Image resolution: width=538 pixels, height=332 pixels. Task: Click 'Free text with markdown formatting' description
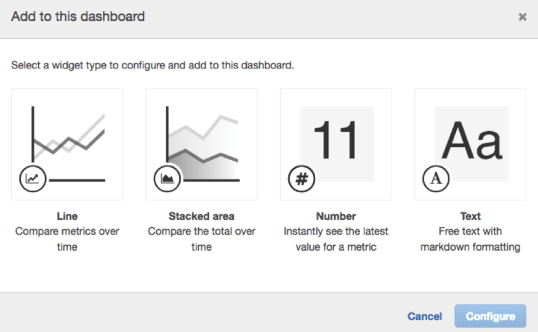click(x=470, y=239)
